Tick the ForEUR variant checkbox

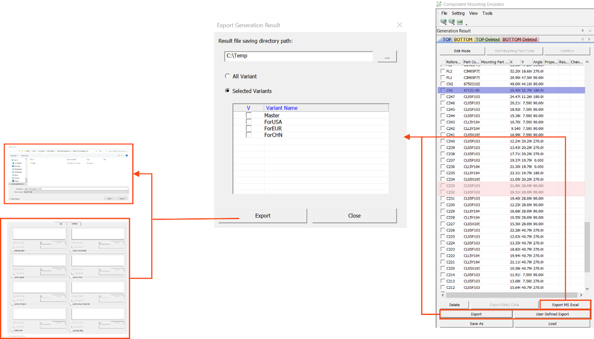[249, 128]
